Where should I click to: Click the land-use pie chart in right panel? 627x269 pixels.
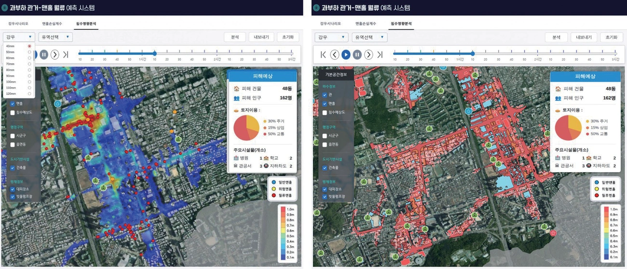(x=568, y=128)
